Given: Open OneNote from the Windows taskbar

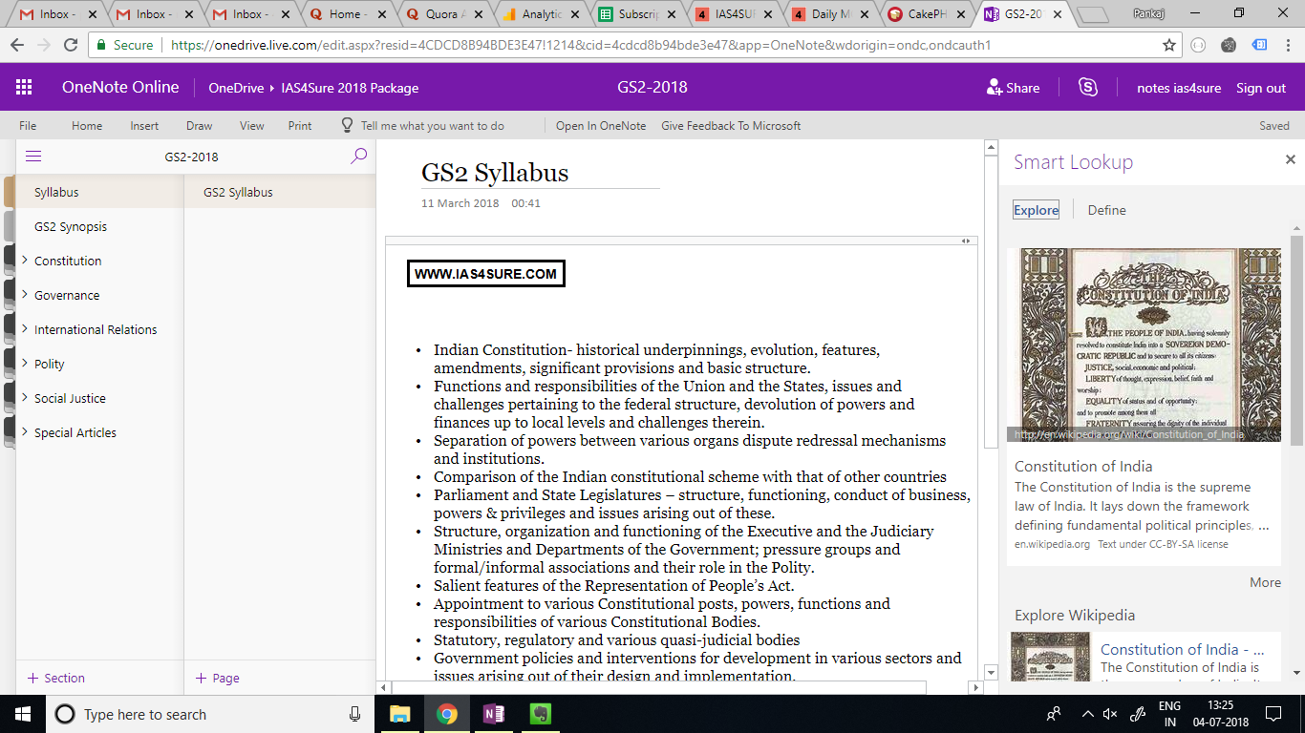Looking at the screenshot, I should click(x=494, y=714).
